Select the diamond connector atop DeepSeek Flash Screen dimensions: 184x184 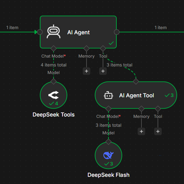108,142
